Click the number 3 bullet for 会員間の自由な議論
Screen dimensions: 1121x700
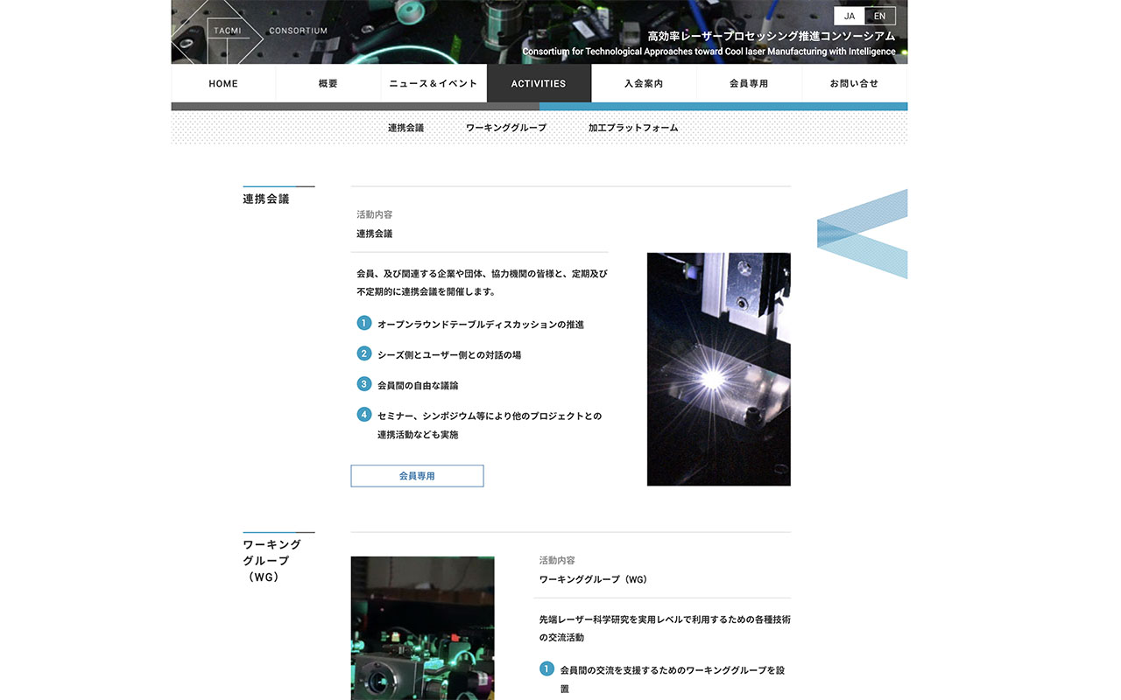364,384
